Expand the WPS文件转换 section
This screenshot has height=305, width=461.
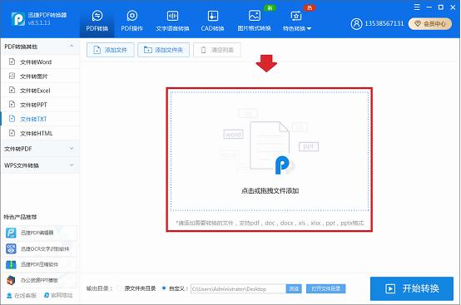click(40, 165)
